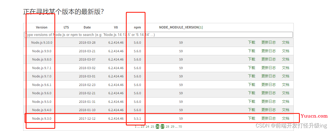This screenshot has height=131, width=331.
Task: Select date cell 2018-03-07
Action: coord(87,59)
